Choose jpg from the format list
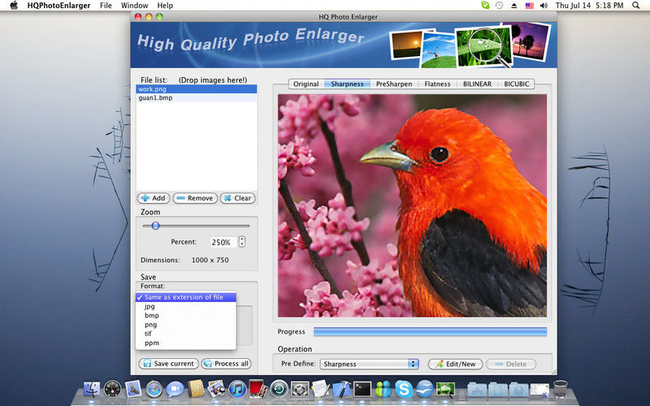 click(x=186, y=306)
